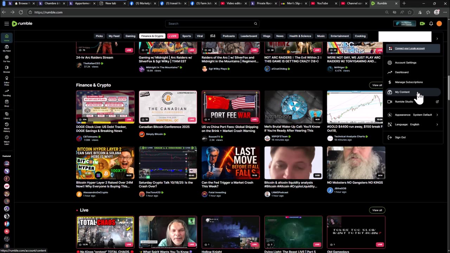Open Canadian Bitcoin Conference 2025 title

(x=164, y=127)
